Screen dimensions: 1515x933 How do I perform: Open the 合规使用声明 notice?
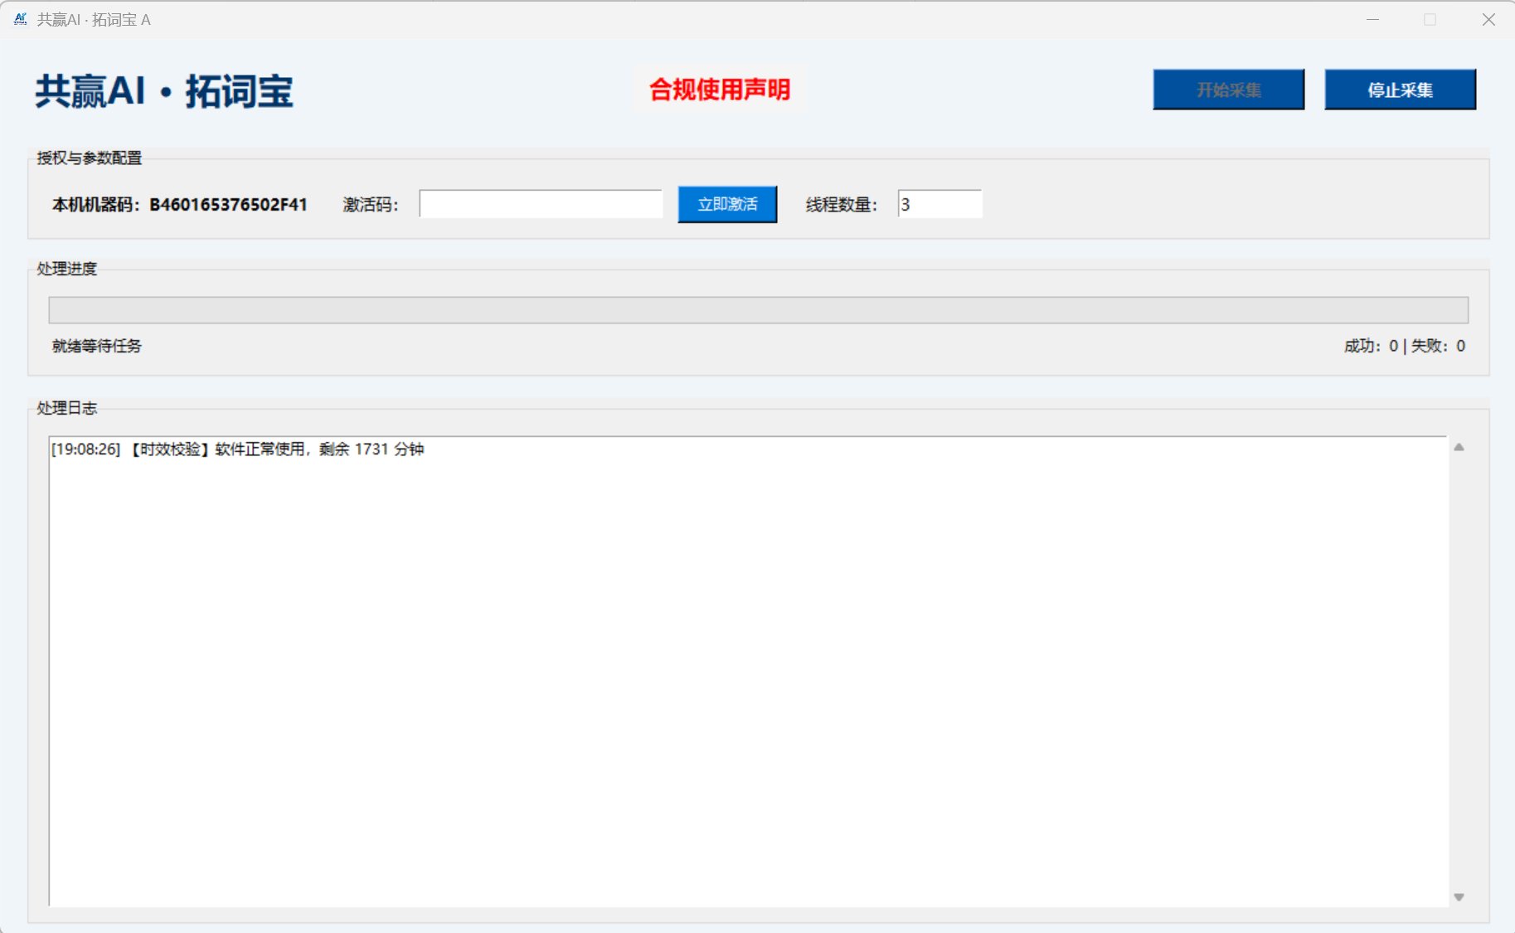(x=719, y=89)
